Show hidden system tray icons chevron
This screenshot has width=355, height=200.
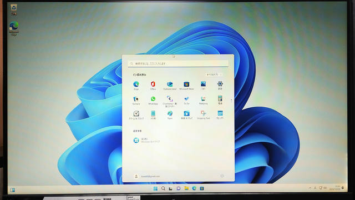pyautogui.click(x=310, y=188)
